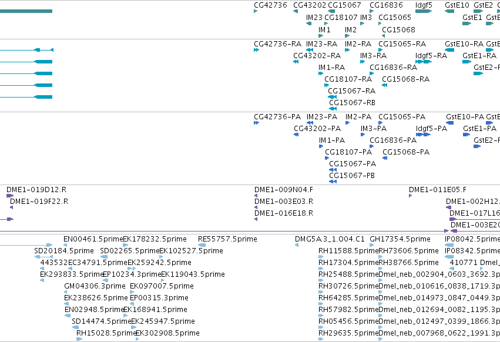Click EST EK119043.5prime

click(193, 274)
